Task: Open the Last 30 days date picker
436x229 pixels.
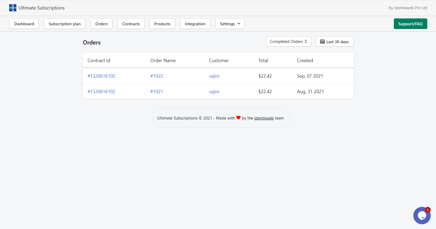Action: tap(335, 42)
